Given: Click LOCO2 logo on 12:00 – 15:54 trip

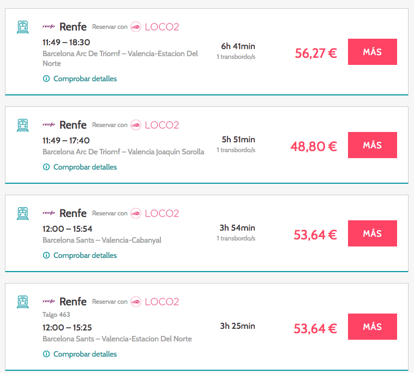Looking at the screenshot, I should [155, 213].
